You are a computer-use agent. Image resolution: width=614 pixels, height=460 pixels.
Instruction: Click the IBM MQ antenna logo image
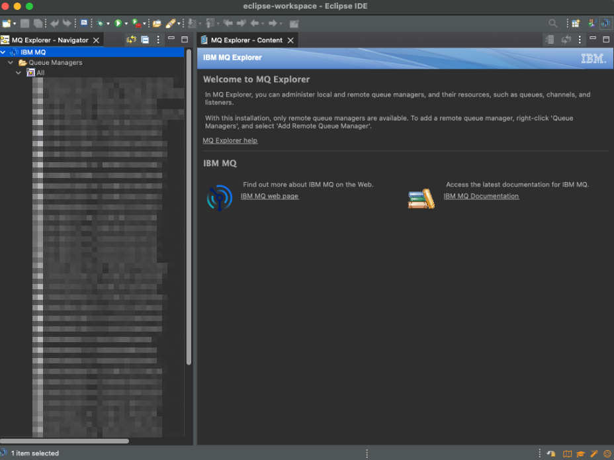pos(219,198)
